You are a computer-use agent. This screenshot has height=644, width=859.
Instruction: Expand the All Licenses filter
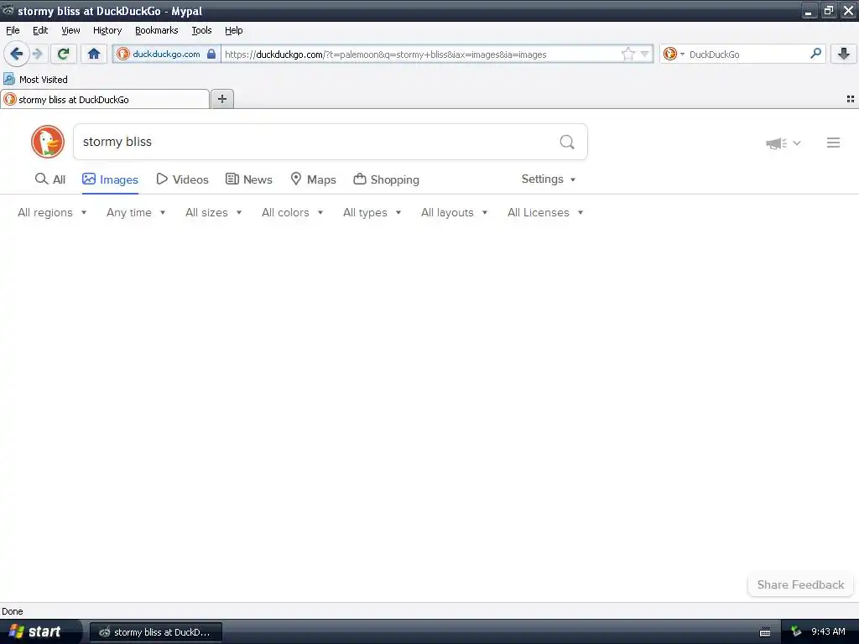pyautogui.click(x=545, y=212)
